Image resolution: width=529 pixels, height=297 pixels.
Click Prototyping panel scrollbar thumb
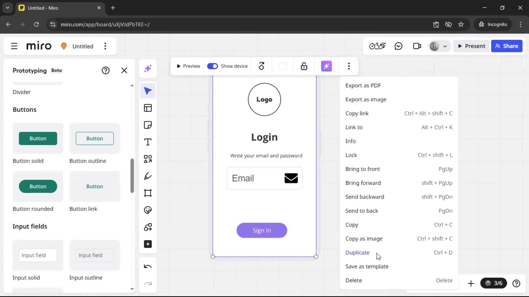pos(132,176)
